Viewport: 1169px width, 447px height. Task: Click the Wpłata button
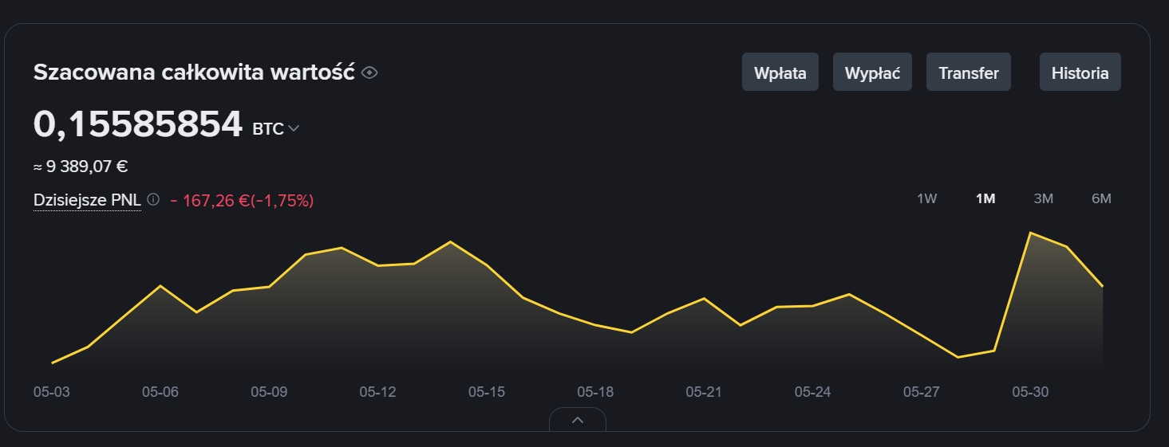tap(780, 73)
